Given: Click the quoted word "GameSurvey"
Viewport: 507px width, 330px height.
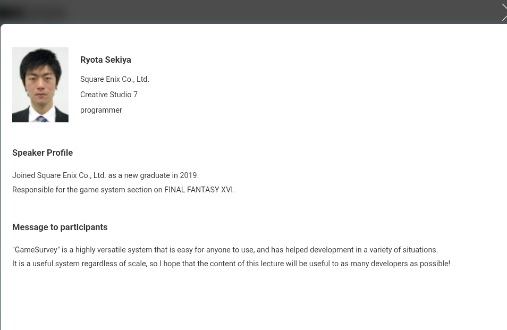Looking at the screenshot, I should pos(36,250).
